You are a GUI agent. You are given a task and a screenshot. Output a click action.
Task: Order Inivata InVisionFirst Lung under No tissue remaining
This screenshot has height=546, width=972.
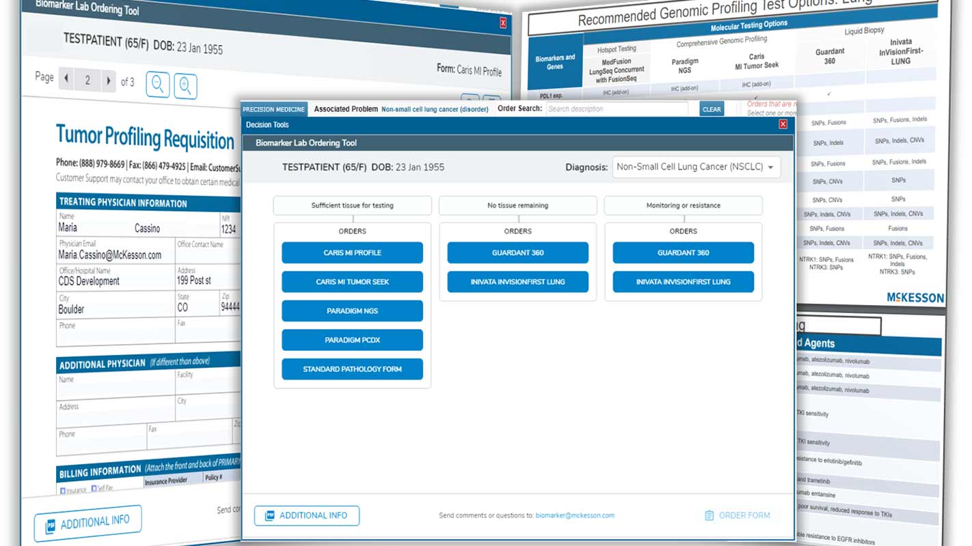tap(518, 282)
